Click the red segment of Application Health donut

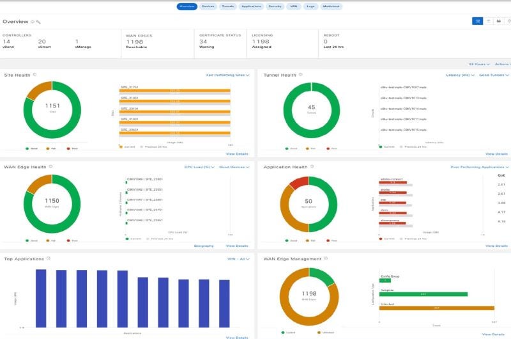[x=300, y=182]
